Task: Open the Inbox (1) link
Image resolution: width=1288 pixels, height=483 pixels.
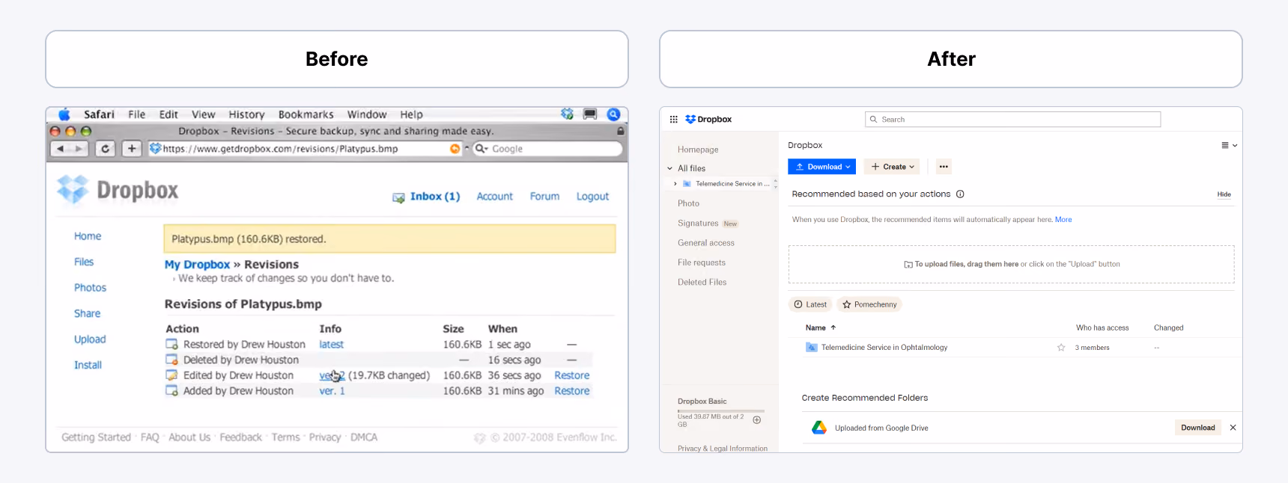Action: pyautogui.click(x=434, y=197)
